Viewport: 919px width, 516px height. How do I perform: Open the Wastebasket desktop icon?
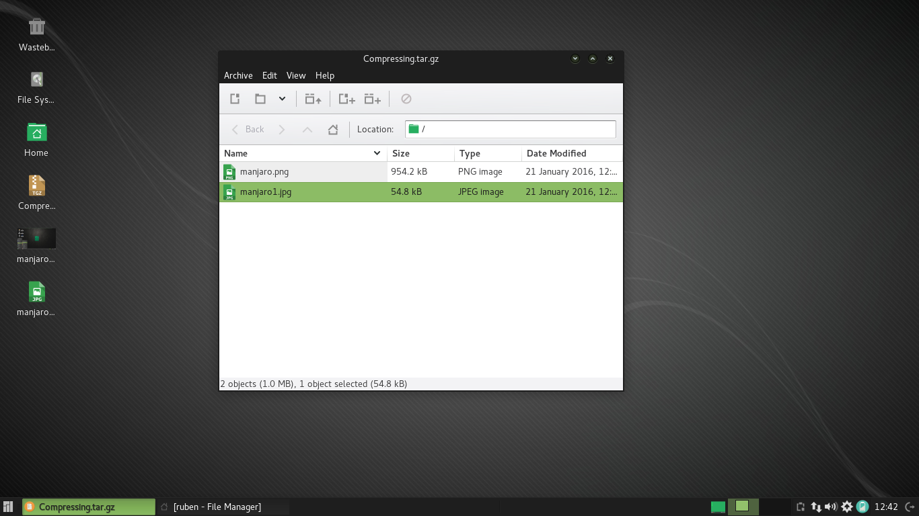37,35
